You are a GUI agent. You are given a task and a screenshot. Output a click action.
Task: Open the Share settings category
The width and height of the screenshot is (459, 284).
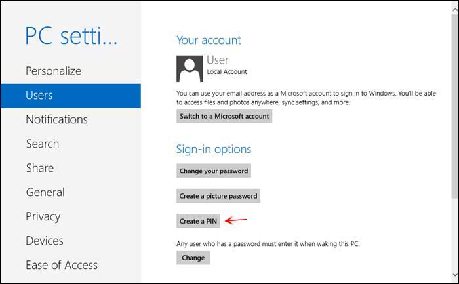point(40,168)
